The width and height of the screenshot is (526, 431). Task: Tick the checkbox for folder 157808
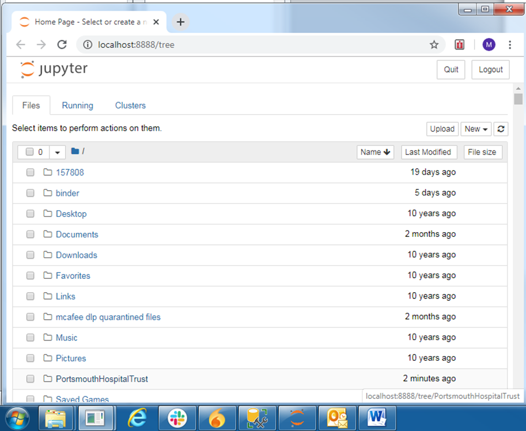click(x=30, y=172)
